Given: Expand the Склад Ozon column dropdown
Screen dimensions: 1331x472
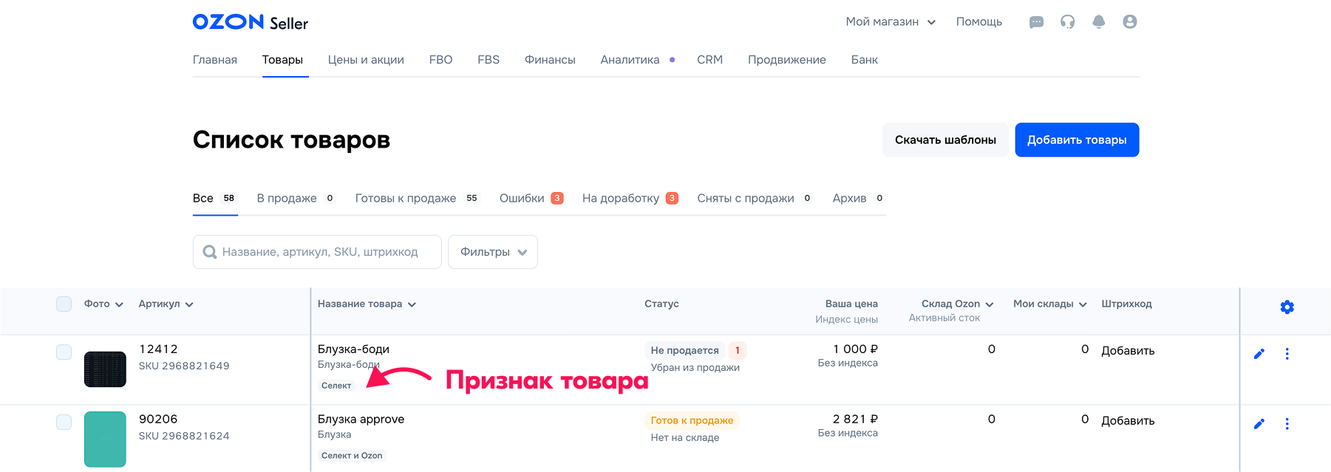Looking at the screenshot, I should click(990, 304).
